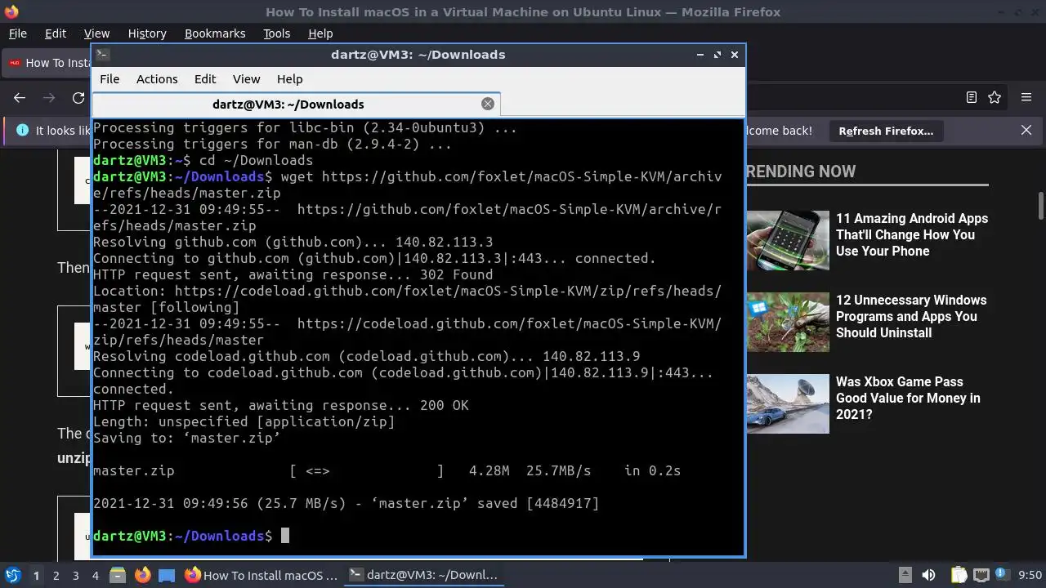Maximize the terminal window
Viewport: 1046px width, 588px height.
tap(717, 55)
